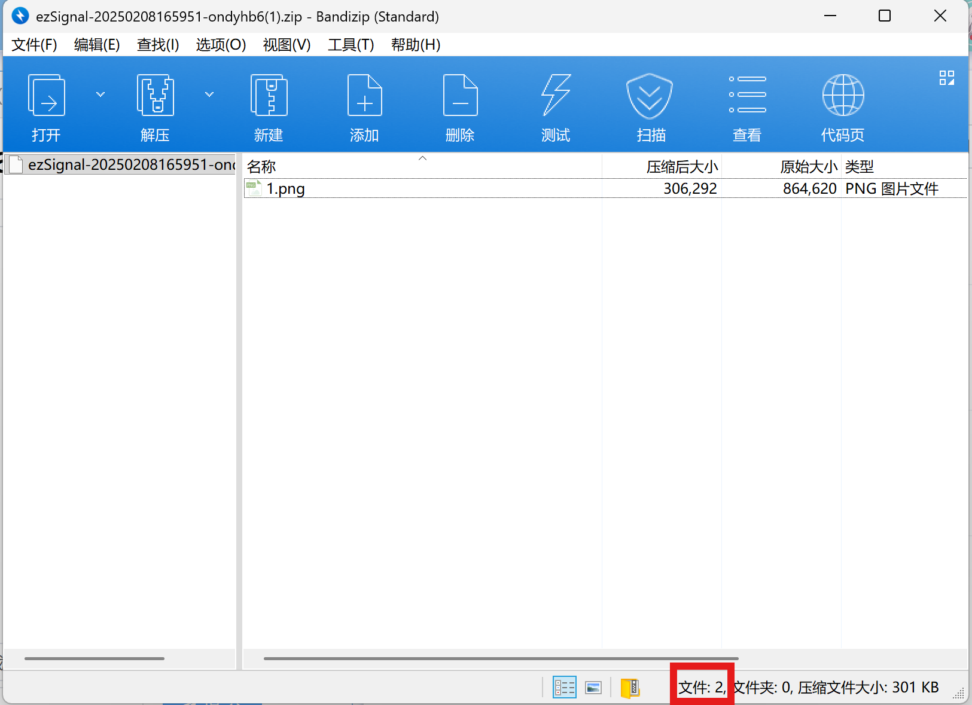972x705 pixels.
Task: Switch to details list view icon
Action: pos(565,688)
